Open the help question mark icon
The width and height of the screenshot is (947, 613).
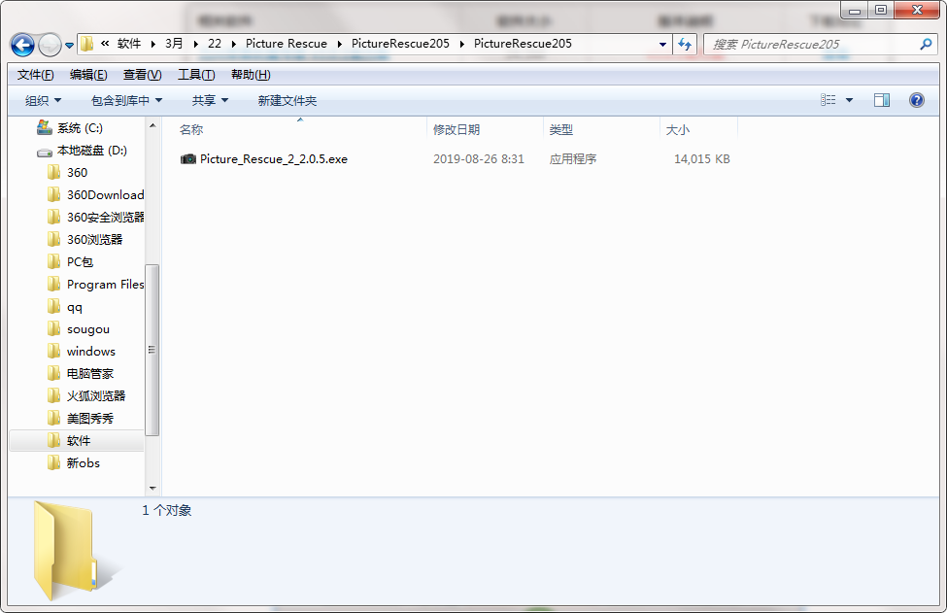[916, 100]
